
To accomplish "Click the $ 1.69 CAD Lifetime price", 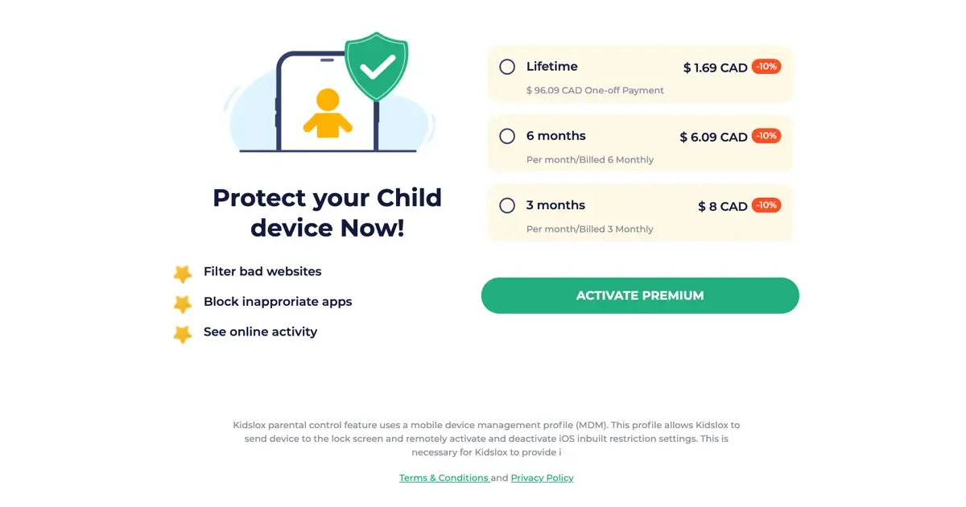I will (x=716, y=68).
